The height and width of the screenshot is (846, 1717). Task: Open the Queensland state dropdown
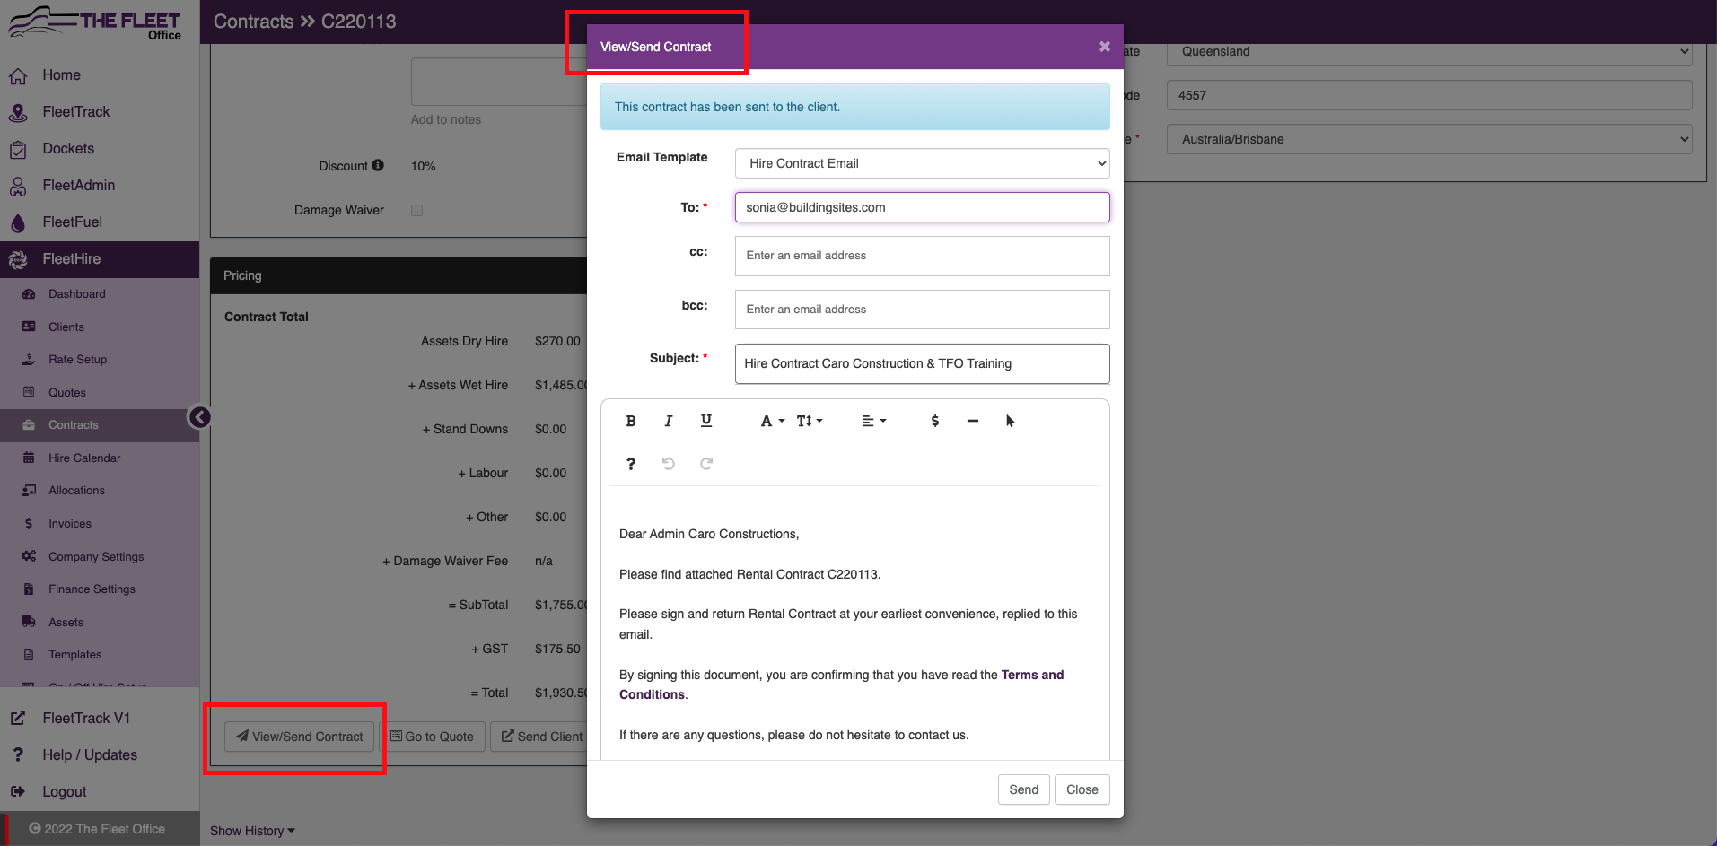click(1429, 51)
